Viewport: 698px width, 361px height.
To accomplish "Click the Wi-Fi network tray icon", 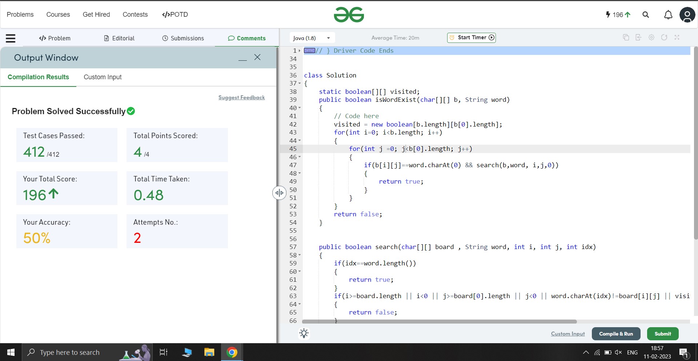I will (x=597, y=352).
